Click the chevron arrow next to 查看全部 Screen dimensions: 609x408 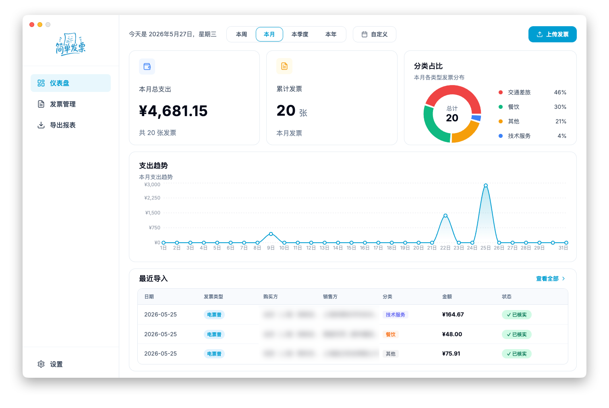(x=563, y=279)
